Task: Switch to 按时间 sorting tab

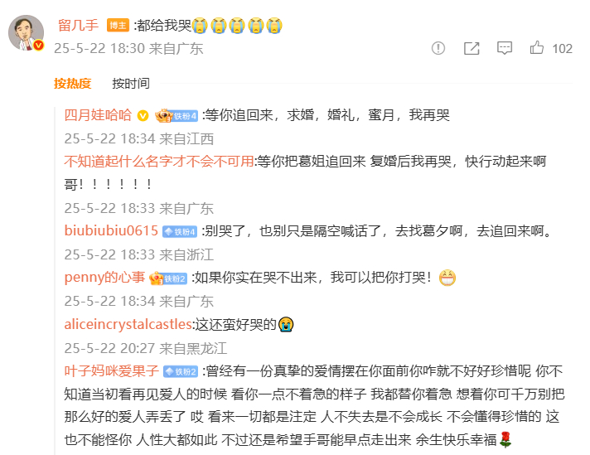Action: point(131,83)
